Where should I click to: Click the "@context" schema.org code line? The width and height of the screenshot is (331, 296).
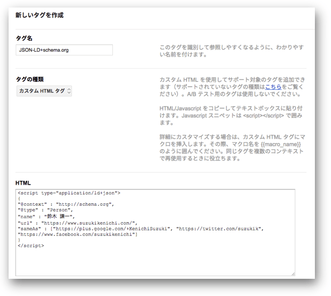66,205
